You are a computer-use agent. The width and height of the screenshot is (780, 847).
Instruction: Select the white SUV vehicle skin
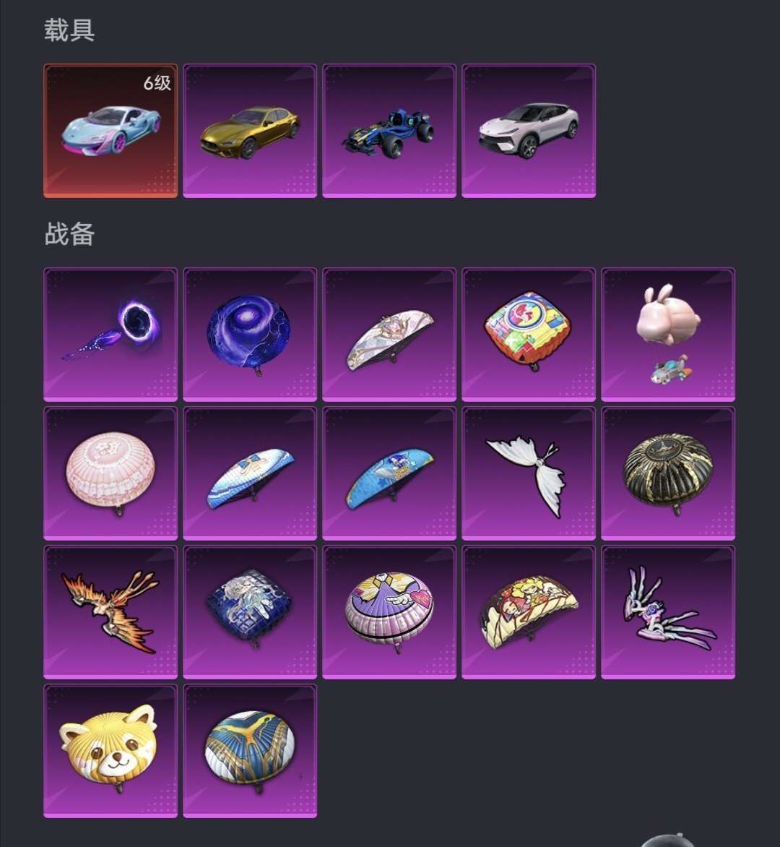tap(529, 131)
